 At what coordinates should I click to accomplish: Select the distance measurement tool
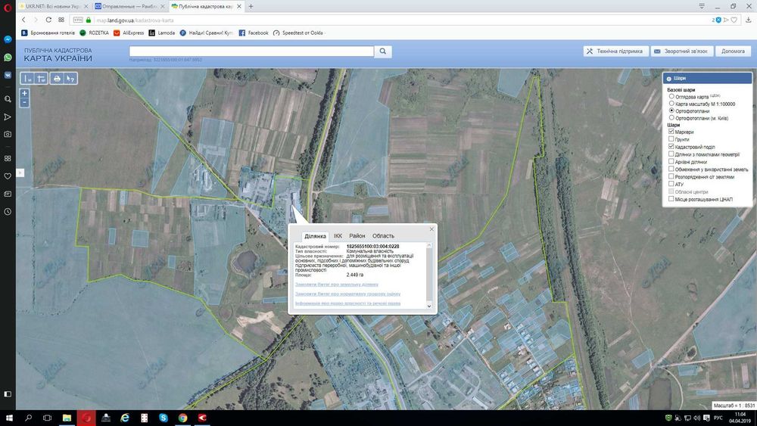27,78
